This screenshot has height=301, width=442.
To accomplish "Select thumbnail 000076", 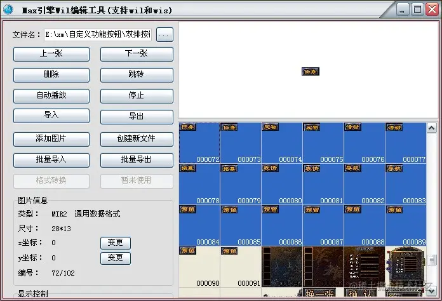I will tap(365, 143).
